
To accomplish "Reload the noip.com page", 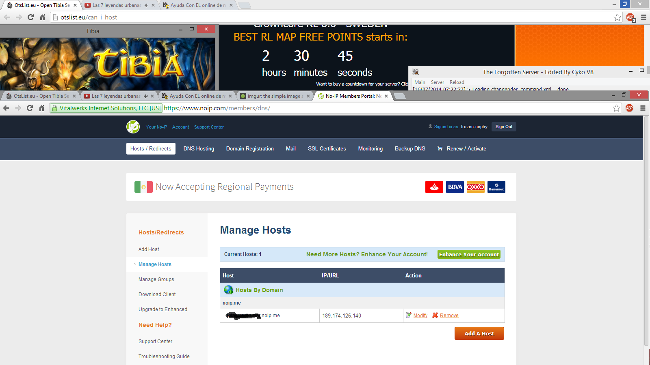I will point(30,108).
